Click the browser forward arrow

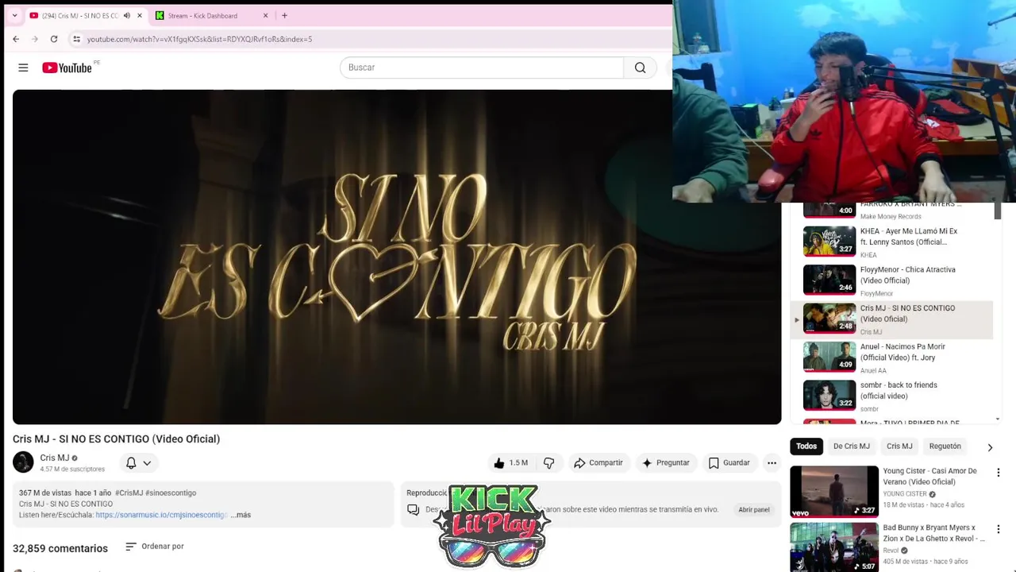(35, 39)
